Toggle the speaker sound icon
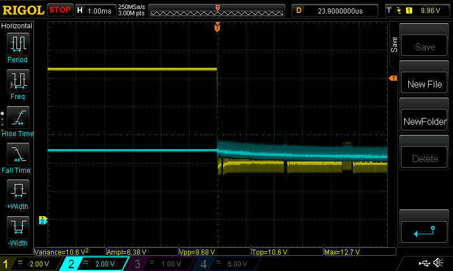This screenshot has width=453, height=271. coord(438,263)
